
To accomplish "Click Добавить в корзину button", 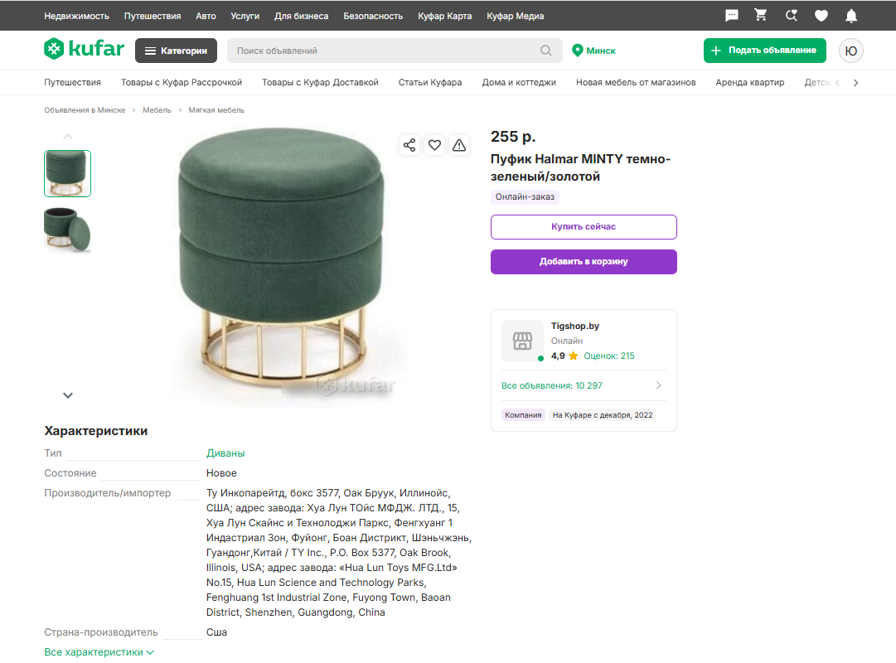I will [584, 262].
